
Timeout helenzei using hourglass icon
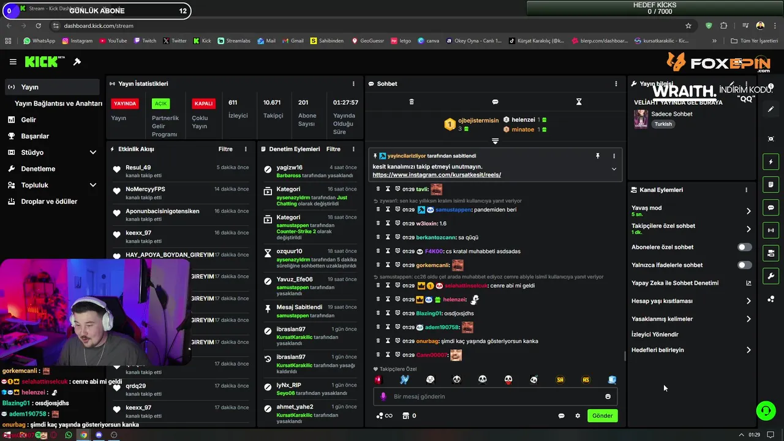pos(387,300)
